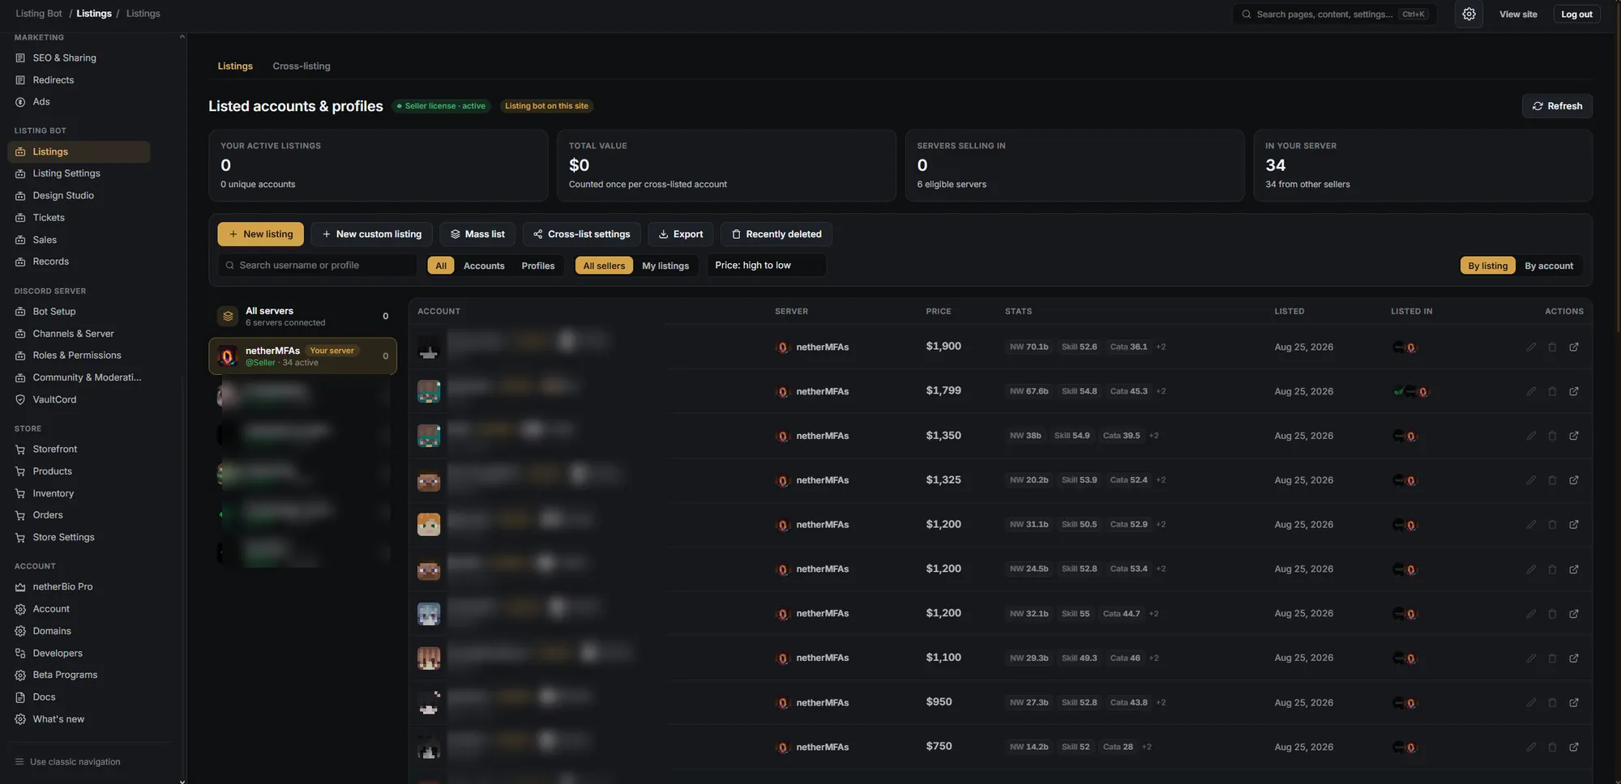Screen dimensions: 1621x784
Task: Select the netherMFAs server logo in sidebar list
Action: tap(228, 356)
